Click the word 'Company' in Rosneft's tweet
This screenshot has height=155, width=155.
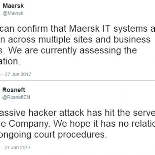pyautogui.click(x=29, y=124)
